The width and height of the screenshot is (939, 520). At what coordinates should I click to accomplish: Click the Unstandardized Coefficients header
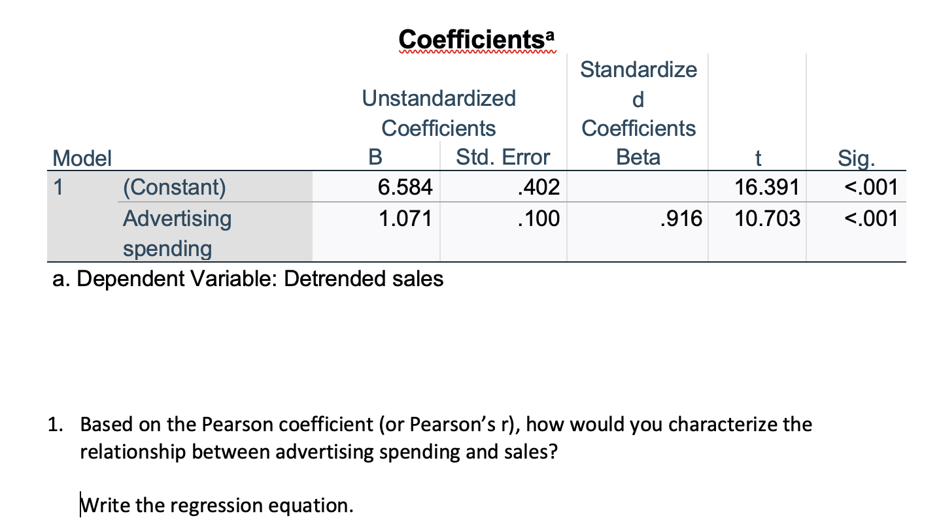click(439, 113)
